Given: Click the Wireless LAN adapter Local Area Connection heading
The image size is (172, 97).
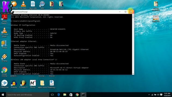Looking at the screenshot, I should coord(34,60).
